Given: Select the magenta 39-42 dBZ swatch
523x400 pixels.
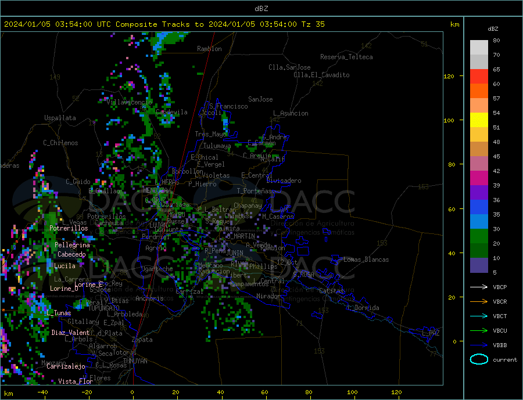Looking at the screenshot, I should [479, 178].
